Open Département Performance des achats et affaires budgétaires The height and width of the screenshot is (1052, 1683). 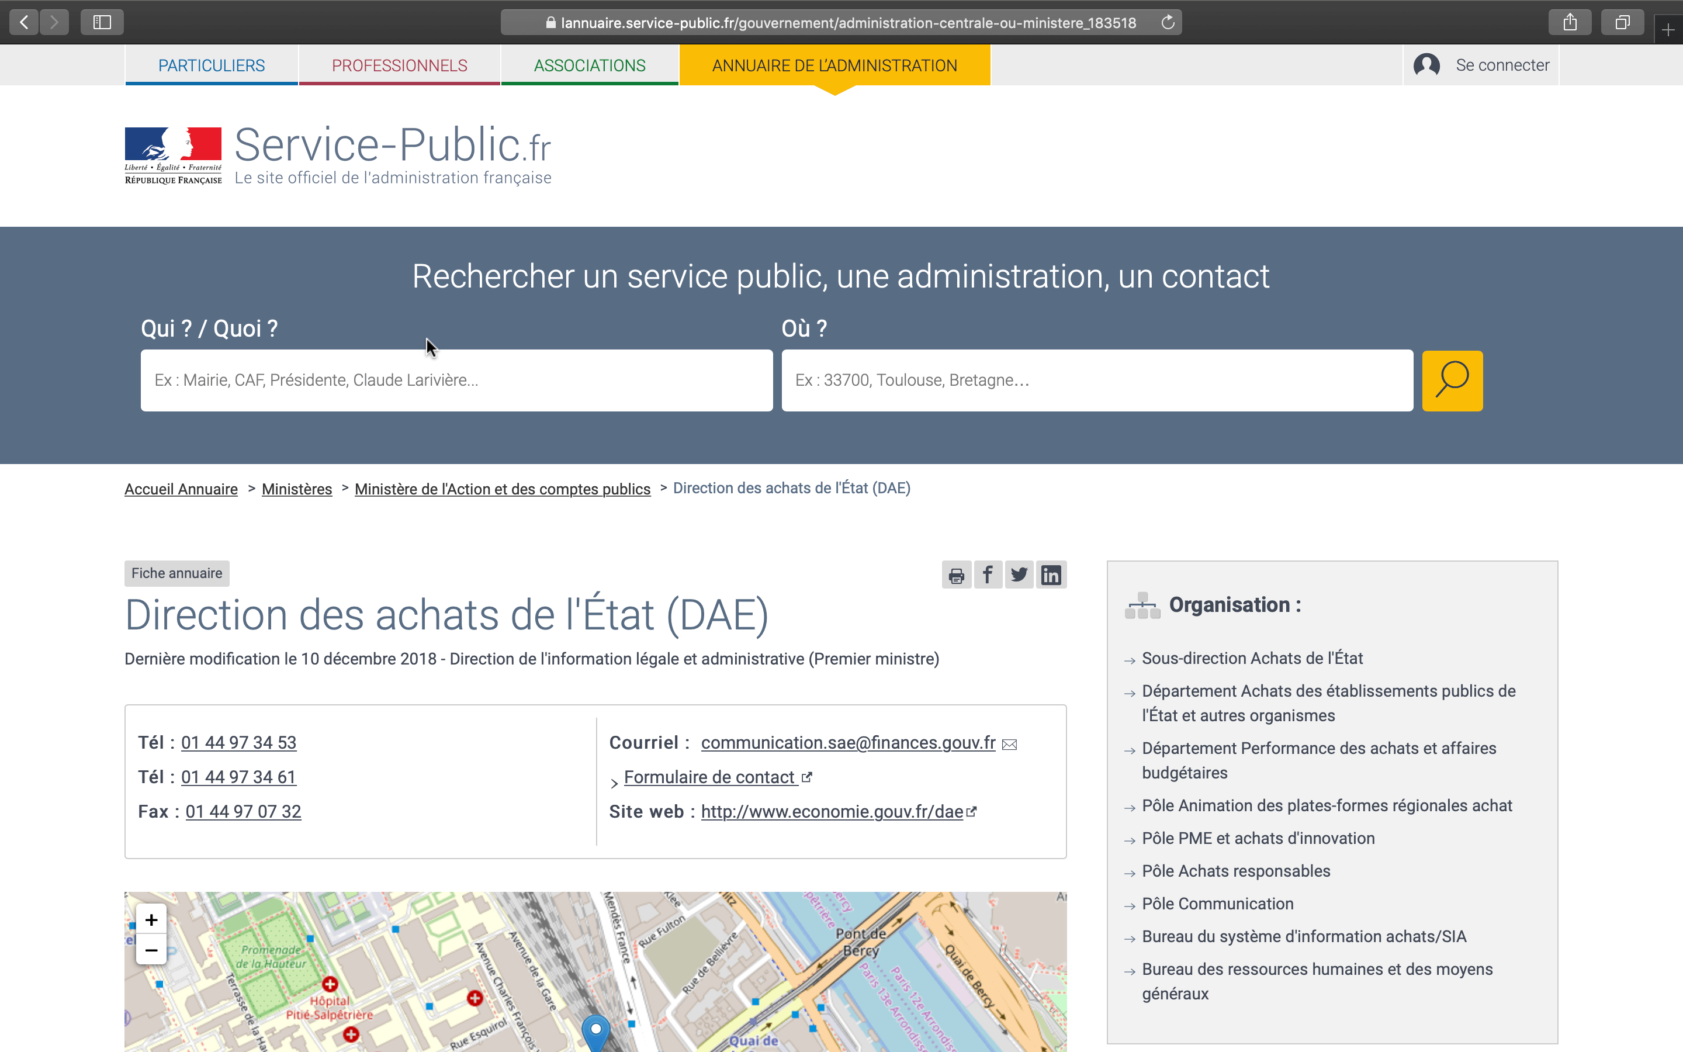[1318, 760]
